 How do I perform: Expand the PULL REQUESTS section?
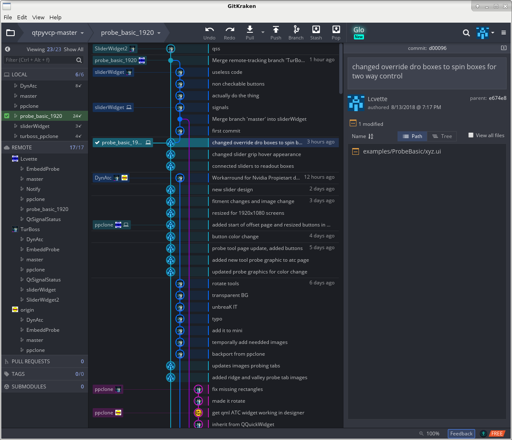44,361
